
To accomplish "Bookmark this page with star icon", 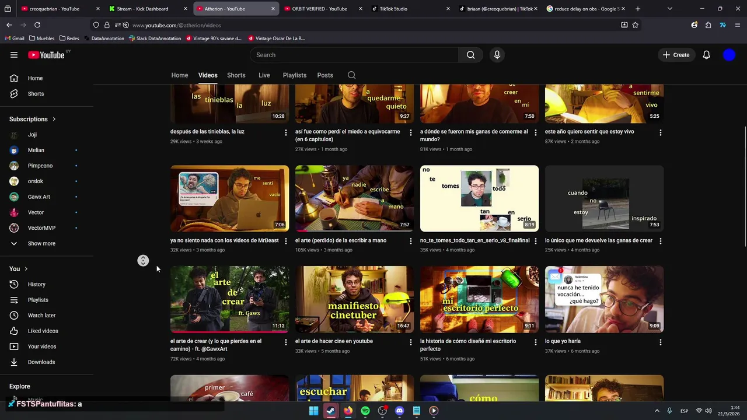I will tap(636, 25).
